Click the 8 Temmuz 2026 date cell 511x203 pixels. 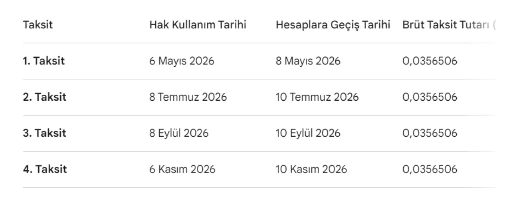(x=188, y=97)
